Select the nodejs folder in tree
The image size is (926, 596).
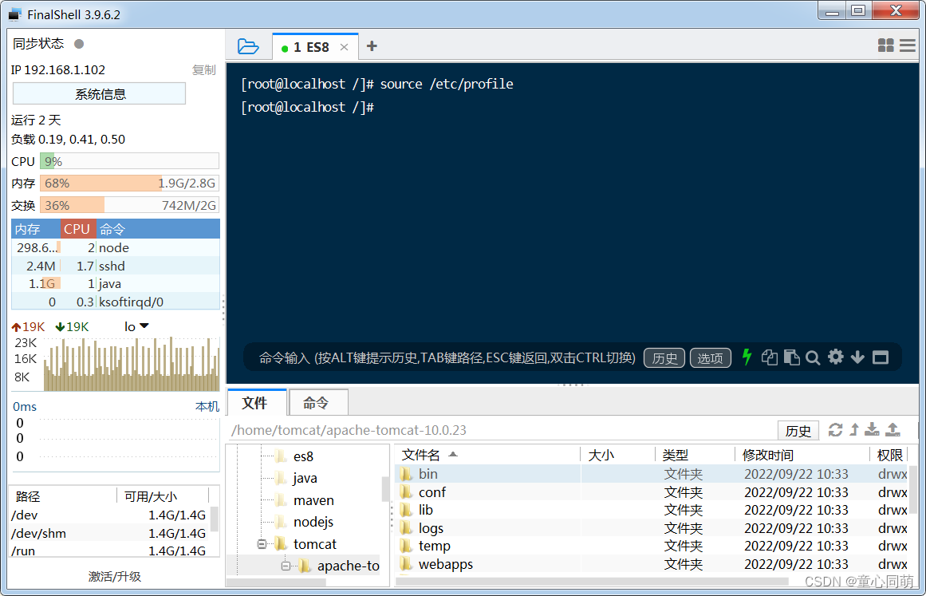(313, 522)
